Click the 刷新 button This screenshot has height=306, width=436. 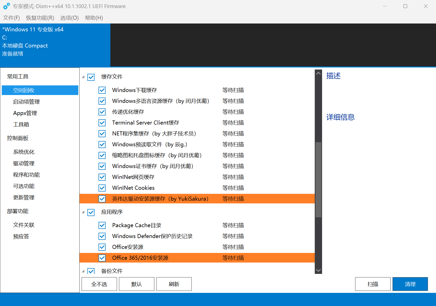click(x=174, y=284)
